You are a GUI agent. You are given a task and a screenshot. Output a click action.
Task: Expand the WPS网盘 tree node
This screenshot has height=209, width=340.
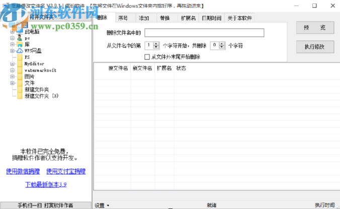(x=13, y=51)
